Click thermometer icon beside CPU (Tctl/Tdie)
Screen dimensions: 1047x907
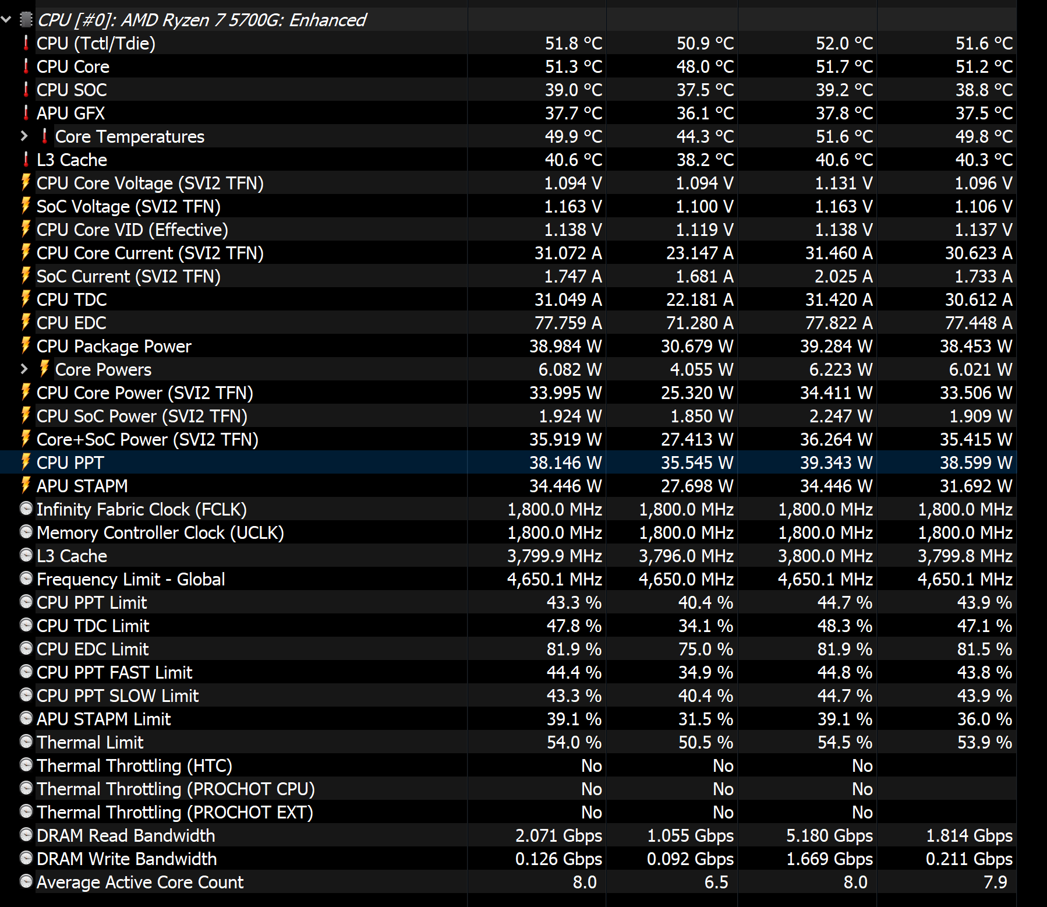26,43
